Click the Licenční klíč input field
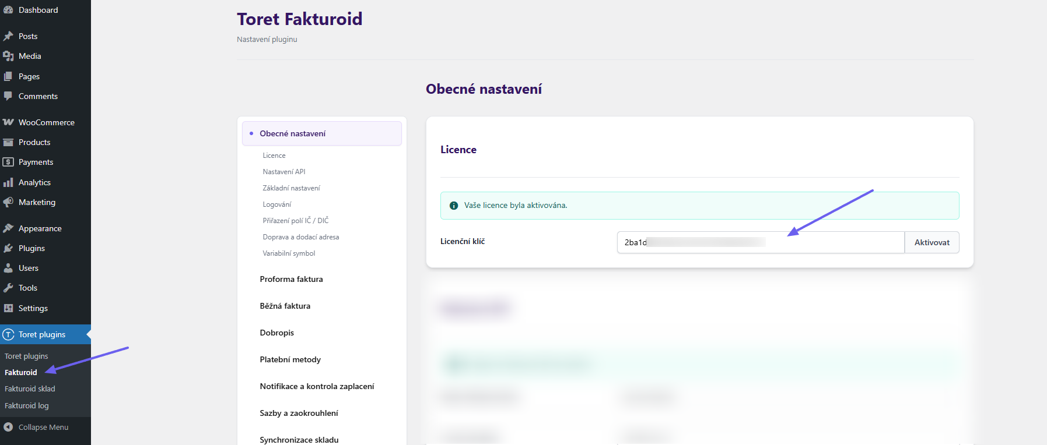1047x445 pixels. (x=761, y=242)
